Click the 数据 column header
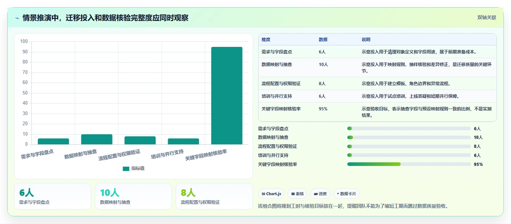Screen dimensions: 511x224 tap(323, 40)
